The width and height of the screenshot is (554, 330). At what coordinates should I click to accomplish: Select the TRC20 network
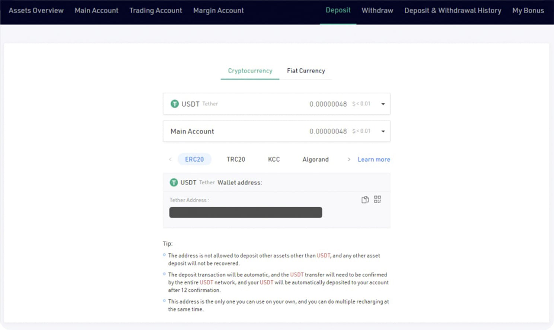pyautogui.click(x=236, y=159)
